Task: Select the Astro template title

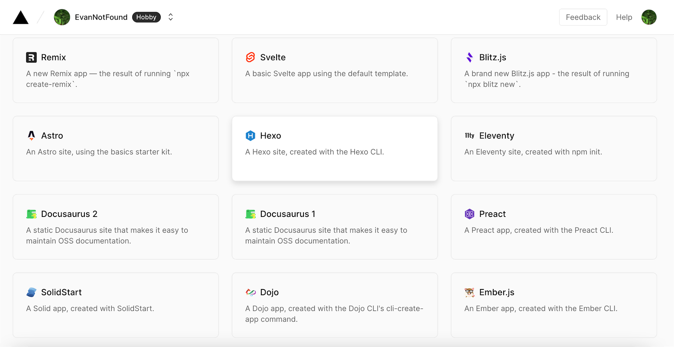Action: pos(52,135)
